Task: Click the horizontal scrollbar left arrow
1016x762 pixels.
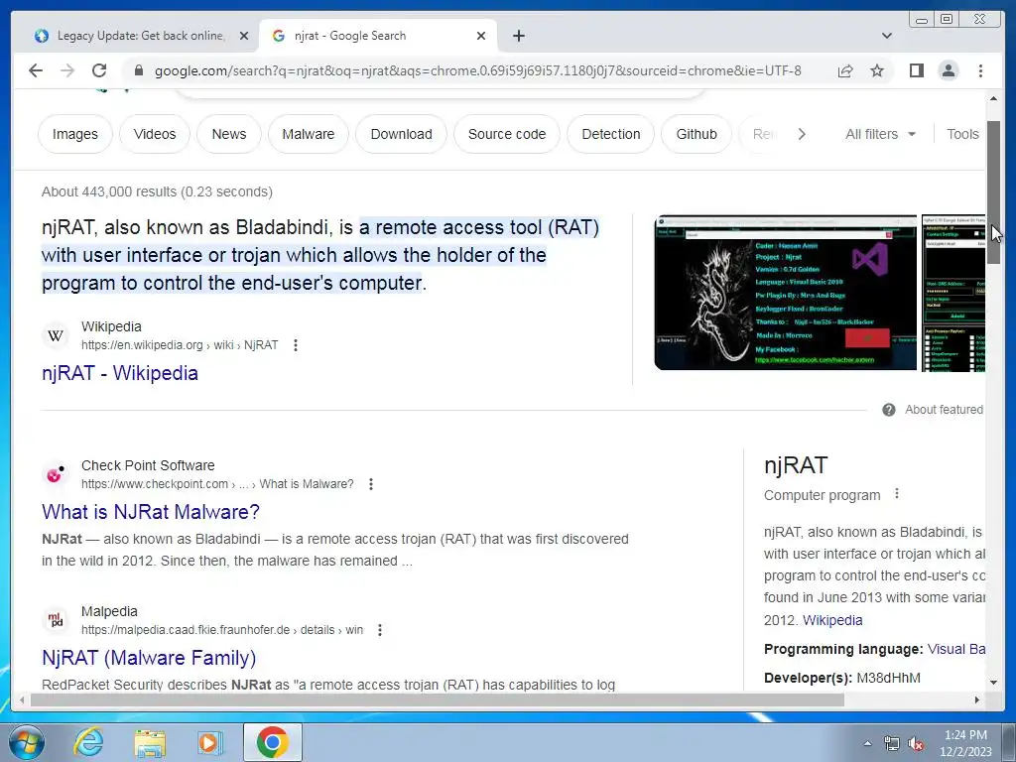Action: coord(22,699)
